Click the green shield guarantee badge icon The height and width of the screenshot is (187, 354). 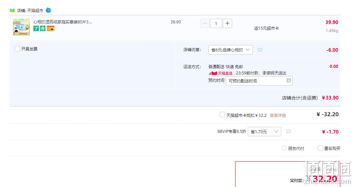43,28
